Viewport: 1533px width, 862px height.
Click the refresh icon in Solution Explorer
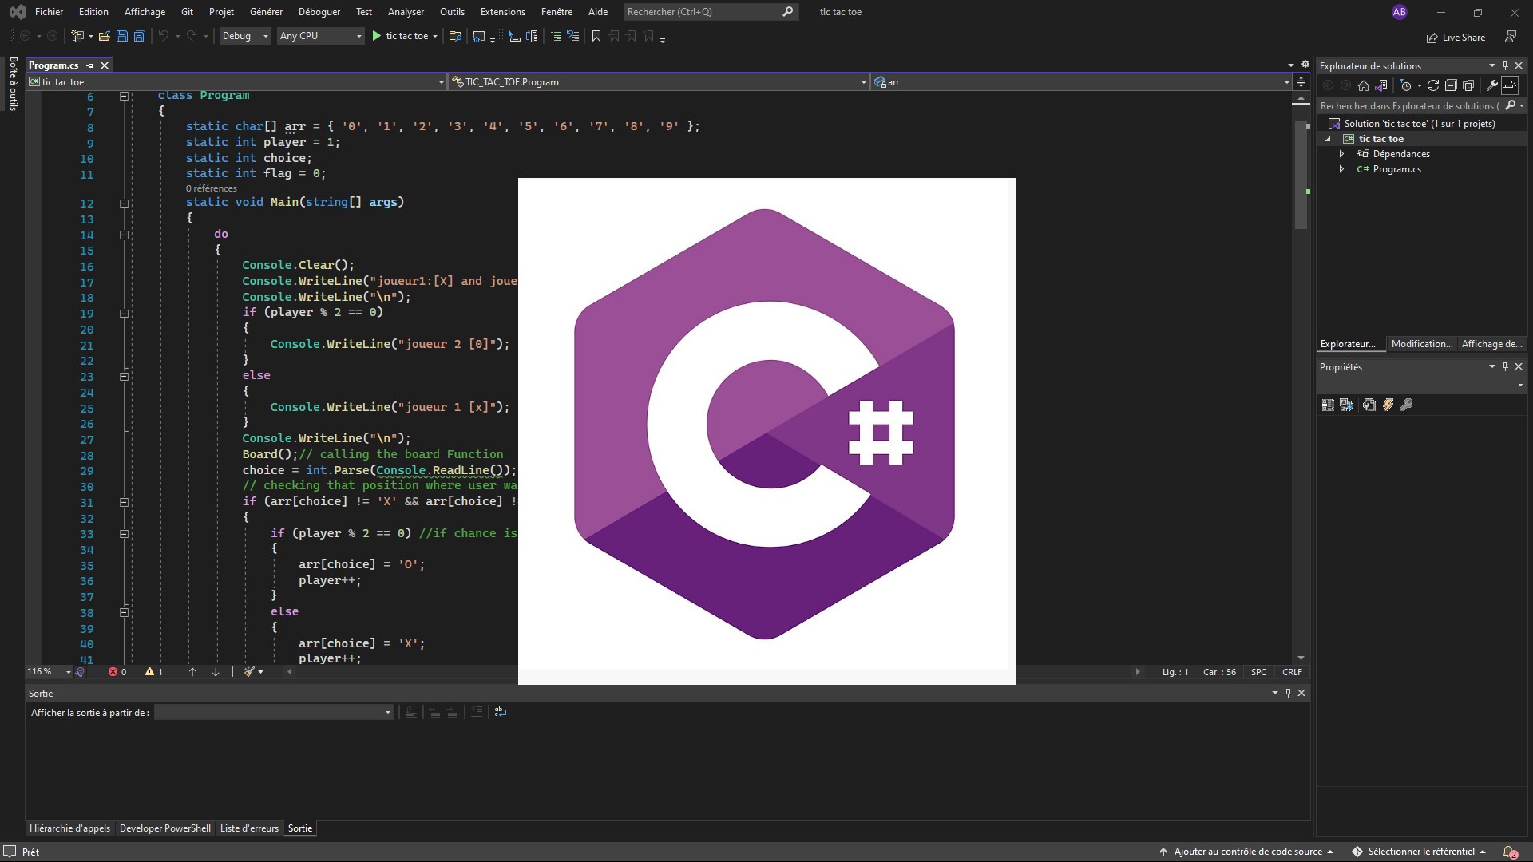tap(1433, 85)
